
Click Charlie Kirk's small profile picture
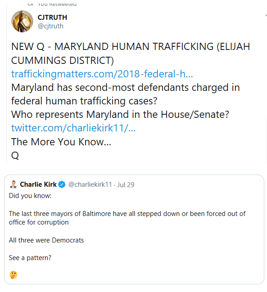click(x=13, y=184)
